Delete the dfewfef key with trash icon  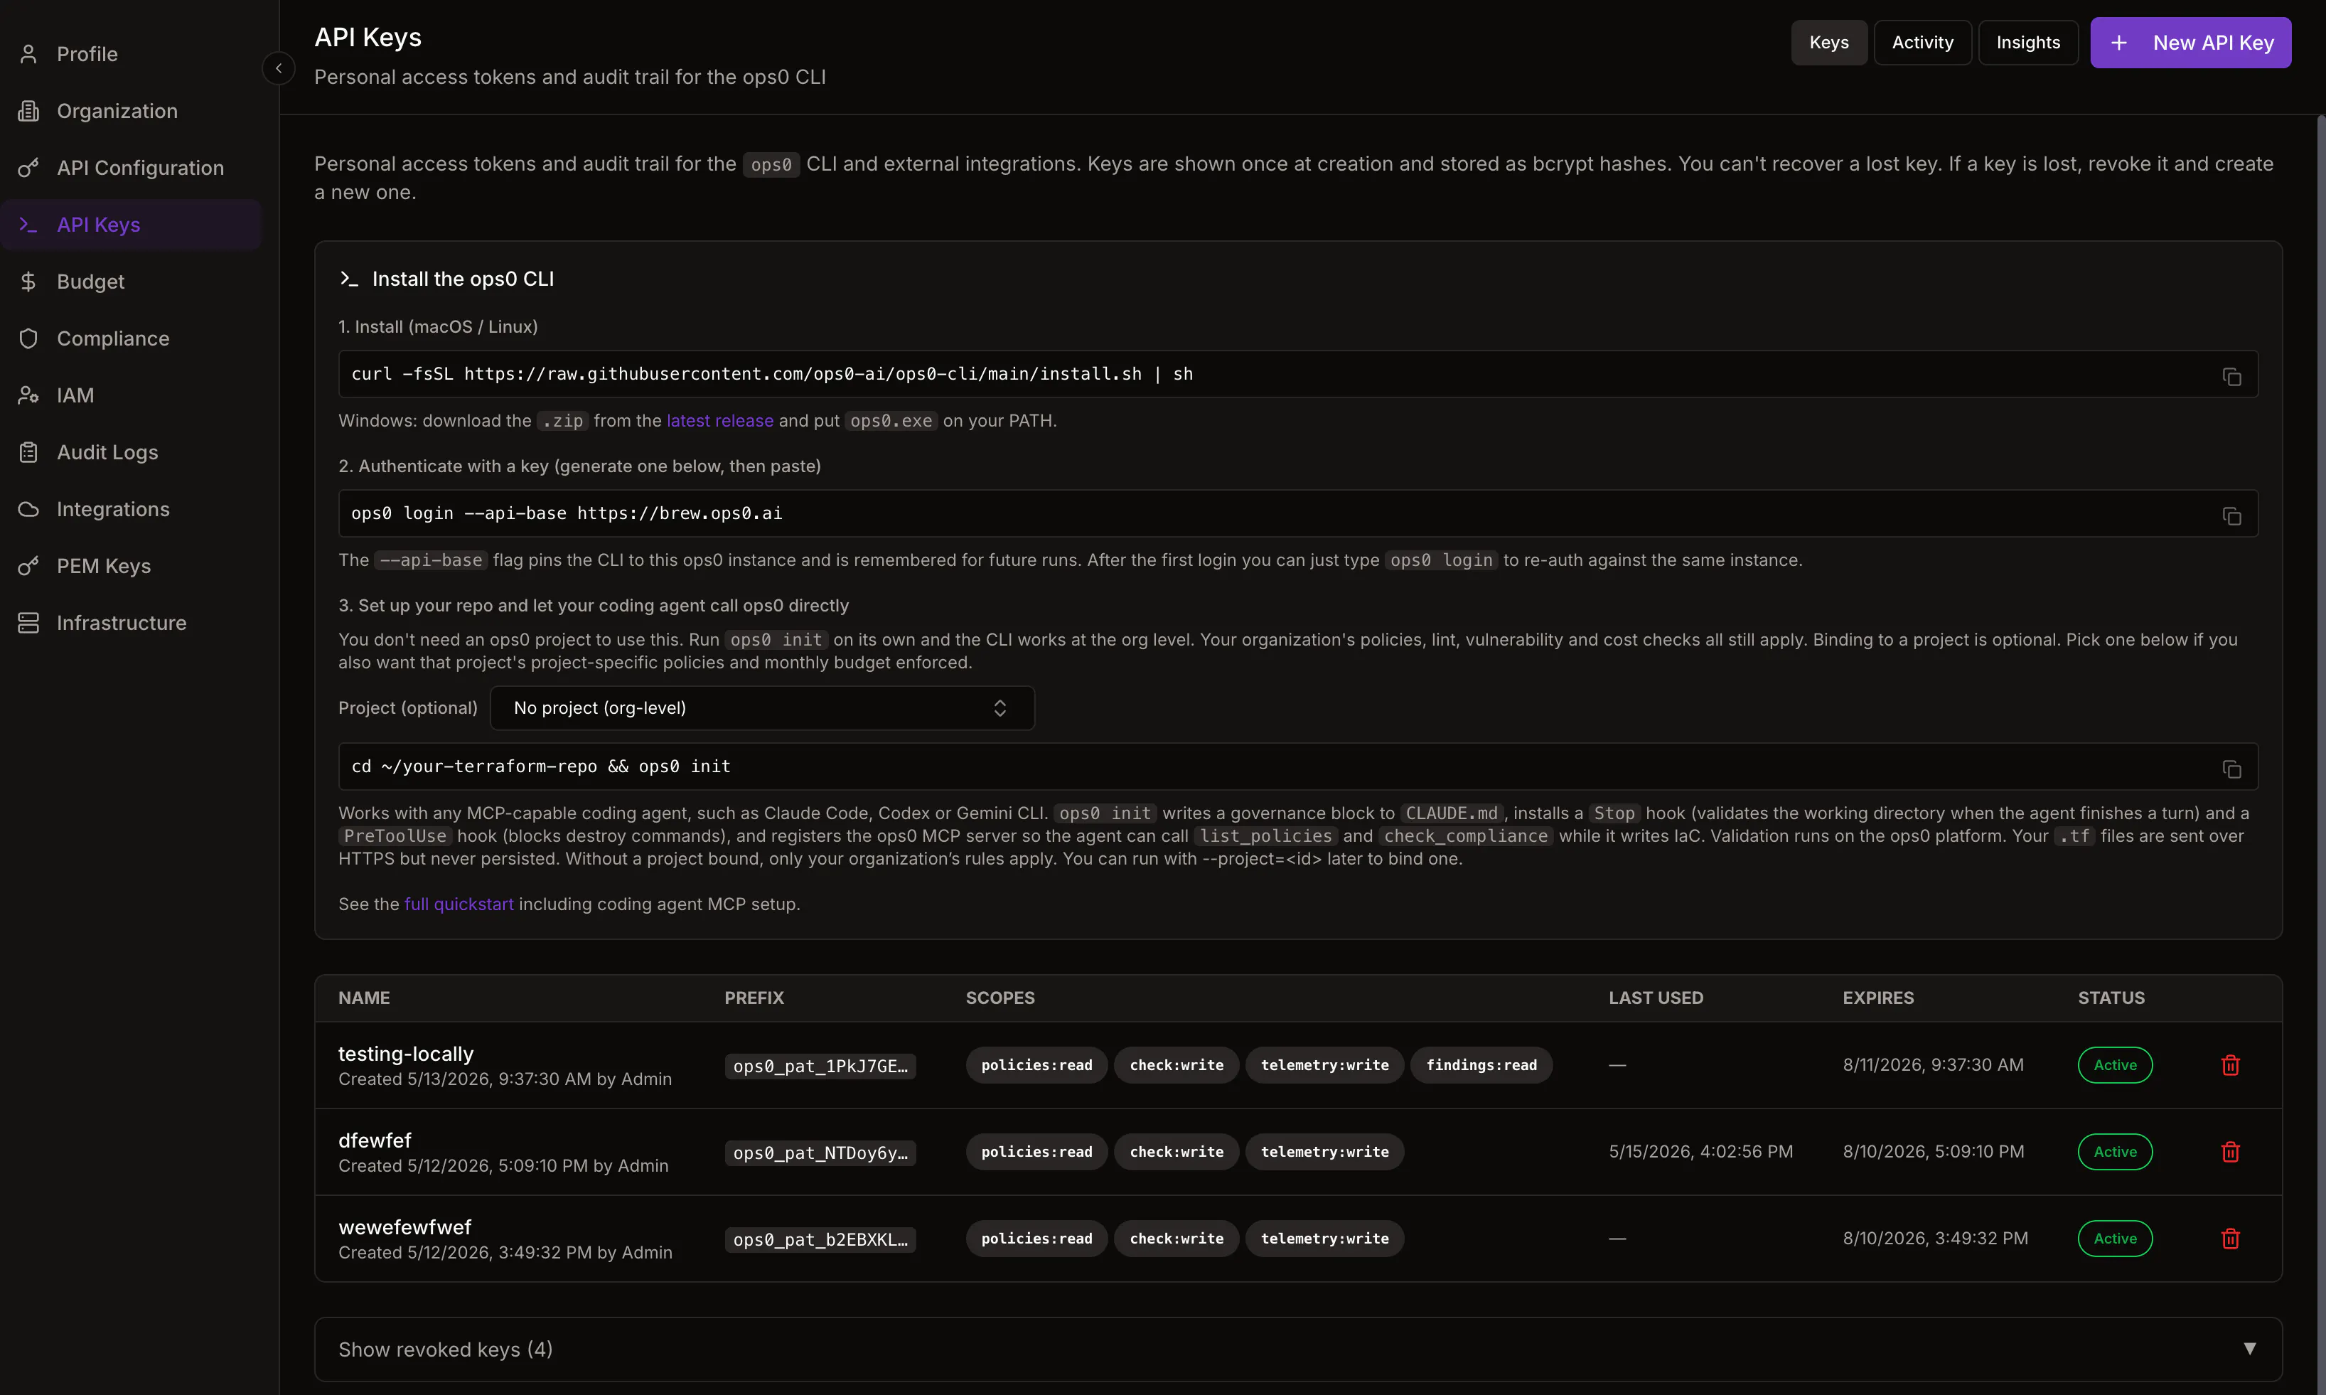pos(2230,1152)
